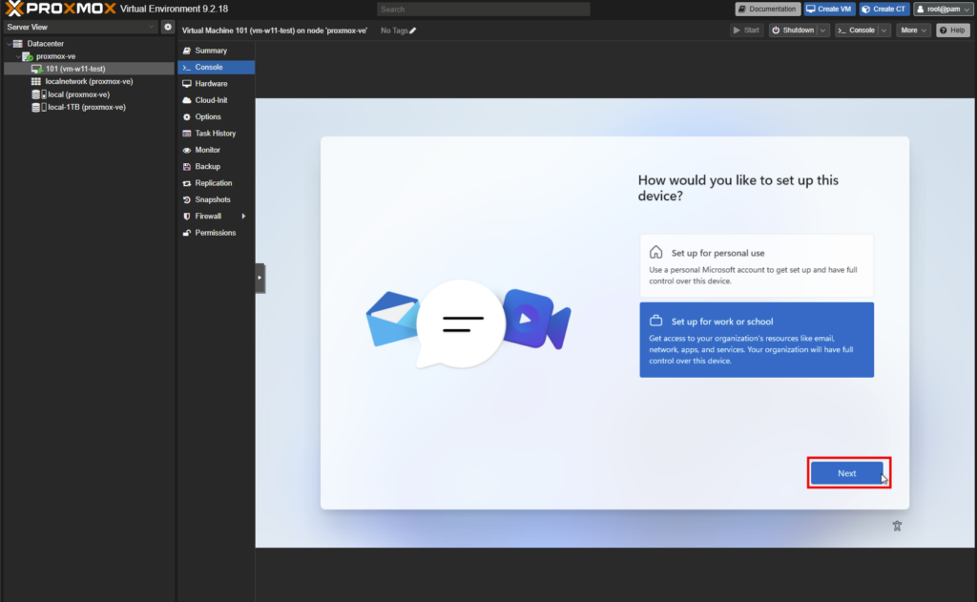
Task: Select local (proxmox-ve) storage
Action: [x=89, y=94]
